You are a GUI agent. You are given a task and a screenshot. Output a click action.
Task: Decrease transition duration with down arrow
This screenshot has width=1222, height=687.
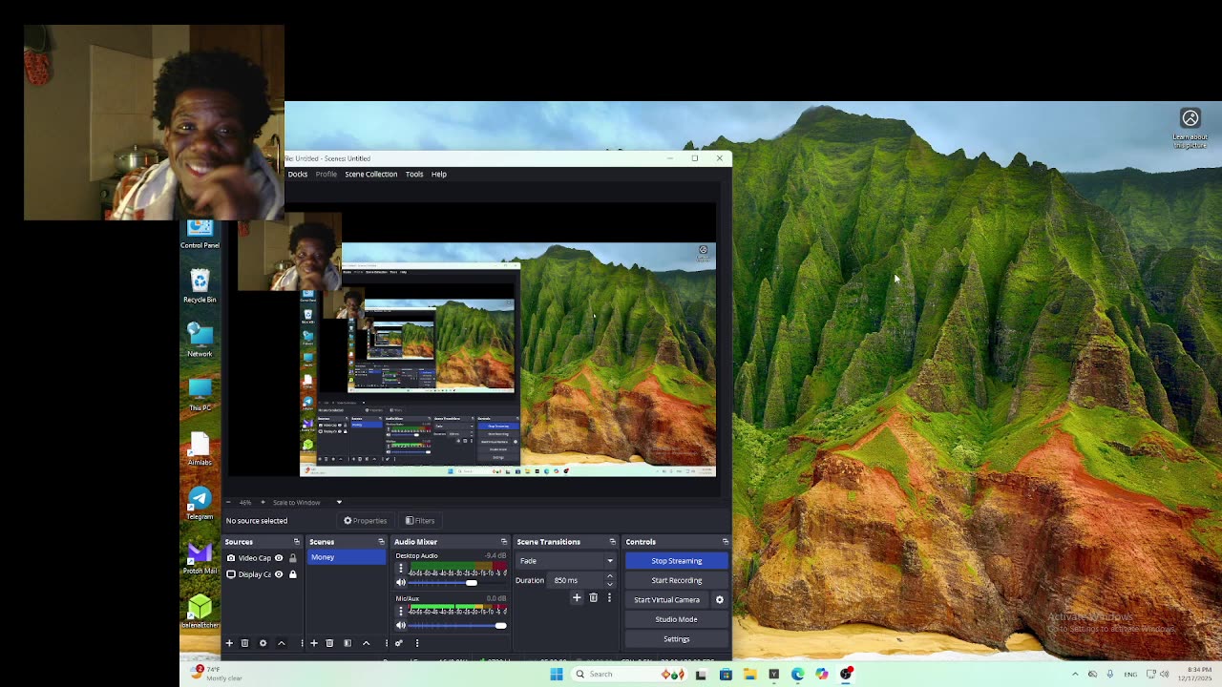[609, 584]
